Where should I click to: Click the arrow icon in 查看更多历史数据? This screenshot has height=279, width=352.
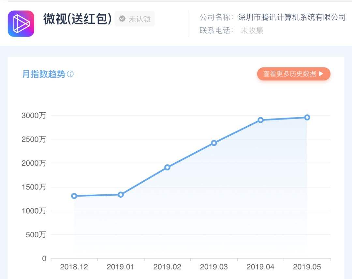click(321, 74)
